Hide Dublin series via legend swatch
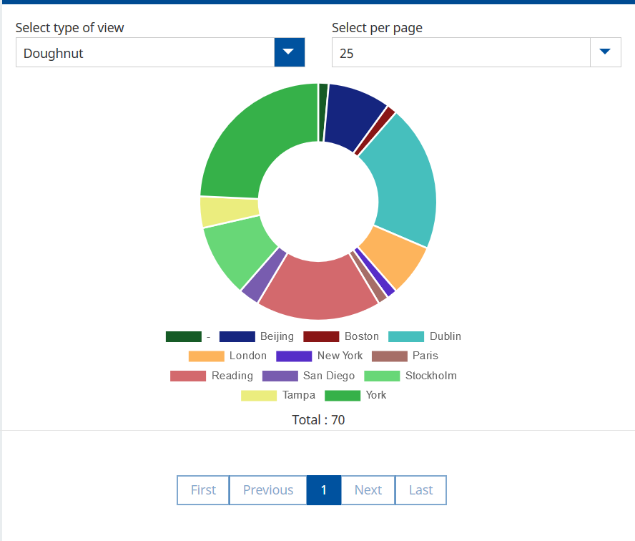The height and width of the screenshot is (541, 635). pos(406,336)
